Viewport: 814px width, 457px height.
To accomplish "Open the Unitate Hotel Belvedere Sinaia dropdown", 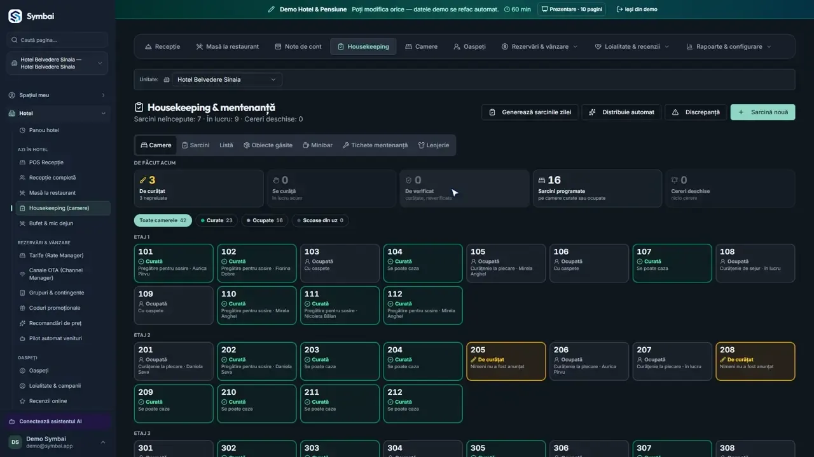I will (x=227, y=79).
